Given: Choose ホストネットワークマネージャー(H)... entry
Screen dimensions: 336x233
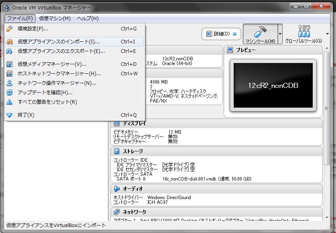Looking at the screenshot, I should [x=74, y=74].
